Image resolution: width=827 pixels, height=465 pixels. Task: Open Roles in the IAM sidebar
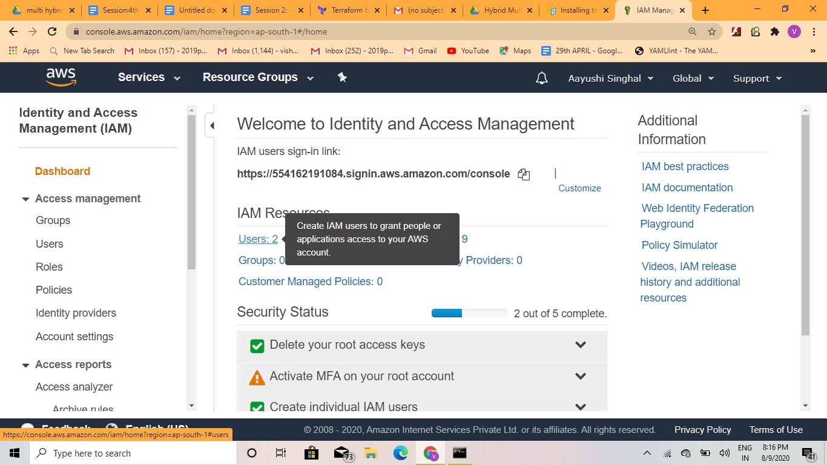coord(49,267)
